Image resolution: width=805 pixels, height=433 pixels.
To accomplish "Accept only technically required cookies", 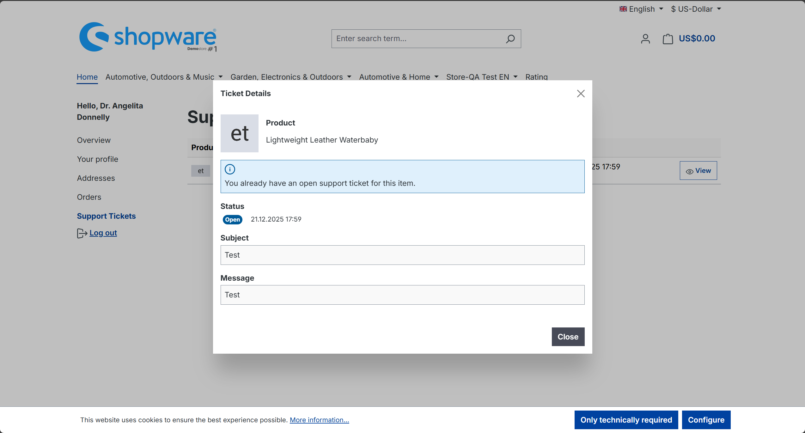I will pos(626,420).
